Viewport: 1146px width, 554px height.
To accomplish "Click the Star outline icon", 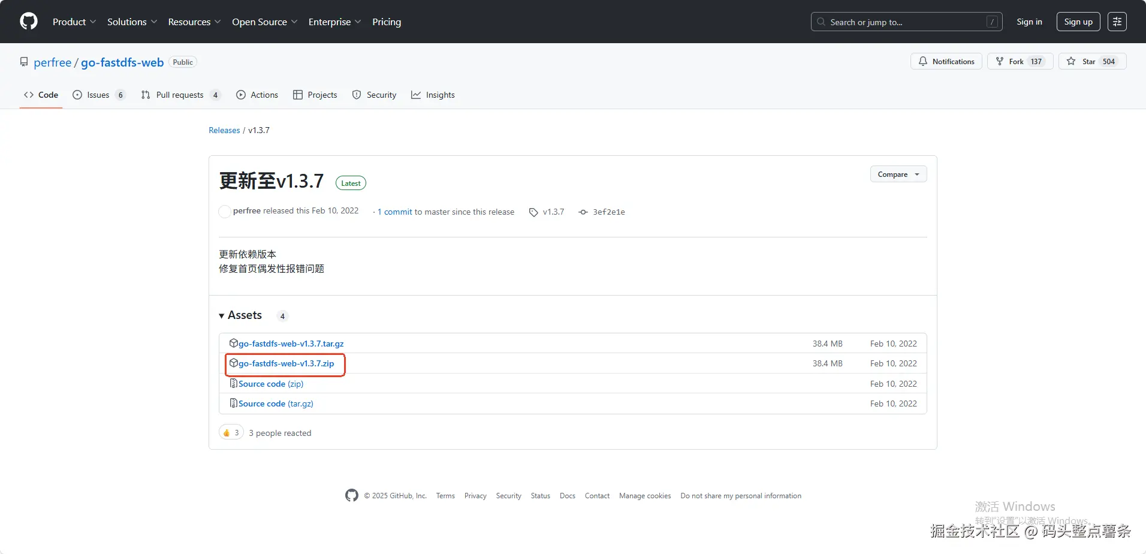I will [x=1071, y=61].
